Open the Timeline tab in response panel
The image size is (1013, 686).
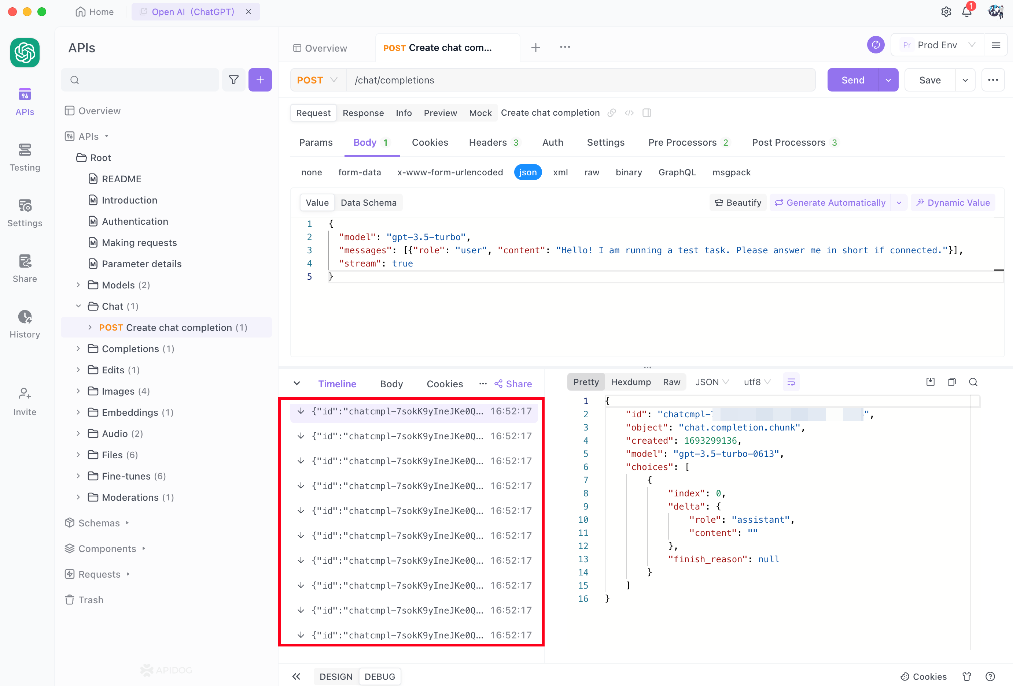(338, 384)
